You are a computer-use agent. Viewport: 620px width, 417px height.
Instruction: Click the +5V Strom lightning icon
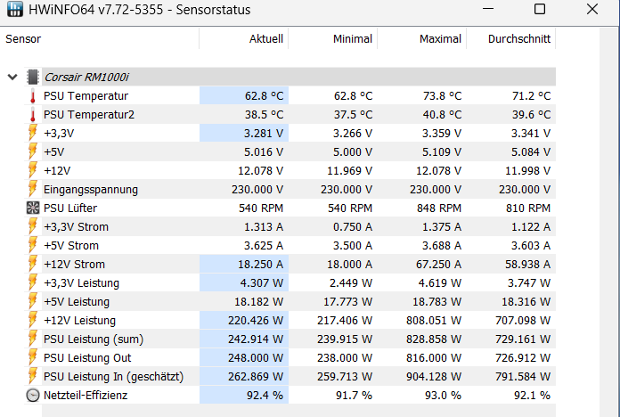(33, 245)
